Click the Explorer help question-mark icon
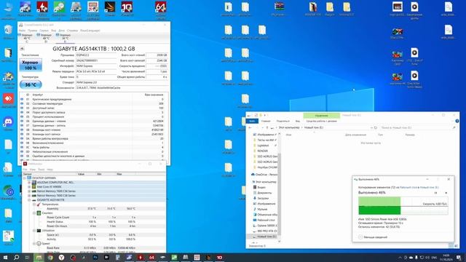 pos(457,121)
